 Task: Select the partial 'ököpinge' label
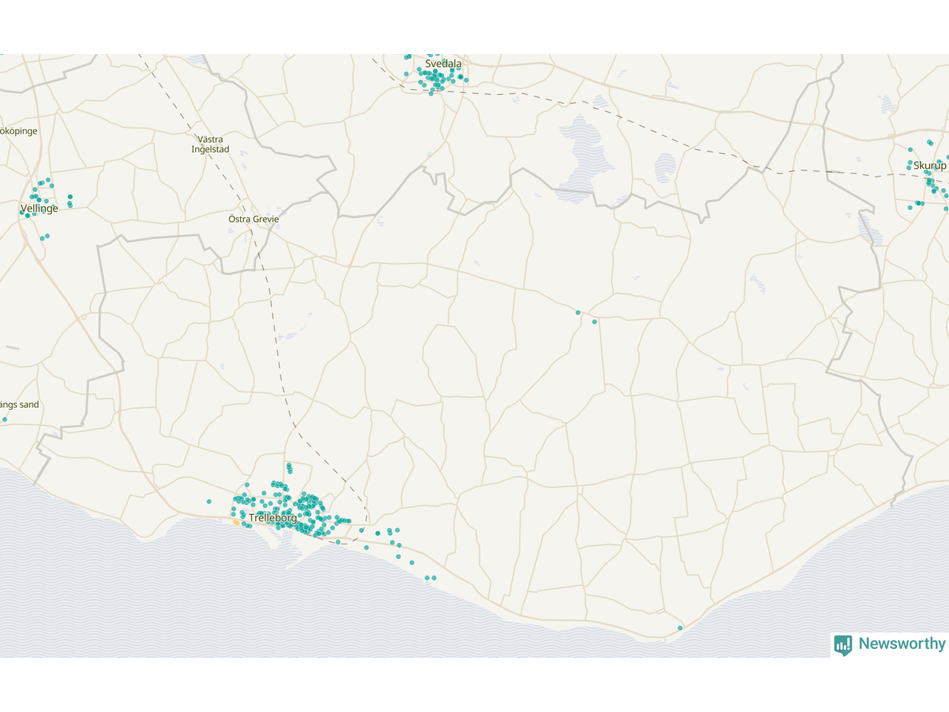pos(19,131)
